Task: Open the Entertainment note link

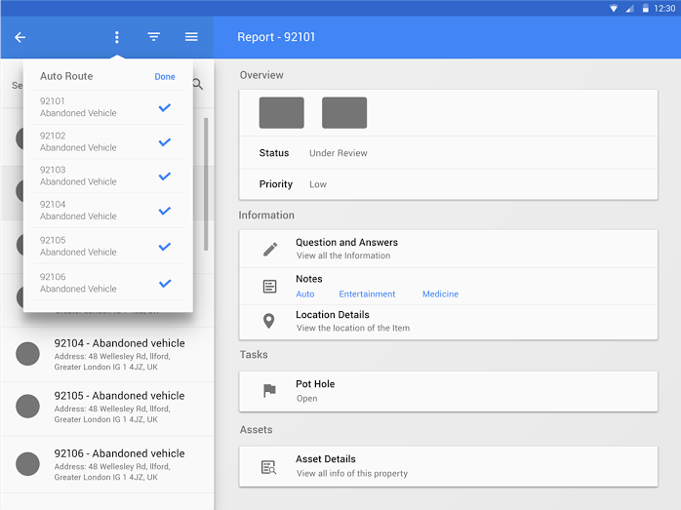Action: tap(367, 294)
